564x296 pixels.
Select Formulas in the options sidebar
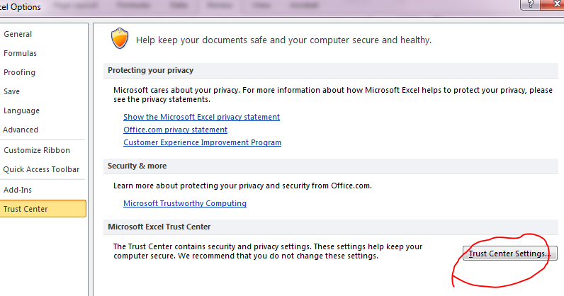click(x=20, y=53)
